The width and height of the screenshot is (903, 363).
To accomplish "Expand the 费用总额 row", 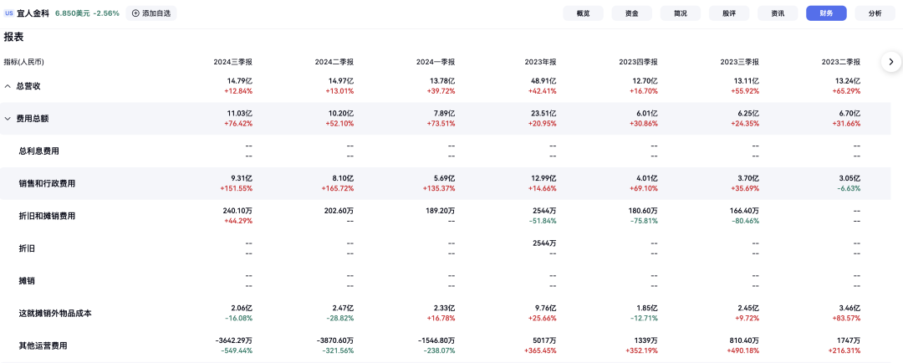I will click(x=8, y=119).
